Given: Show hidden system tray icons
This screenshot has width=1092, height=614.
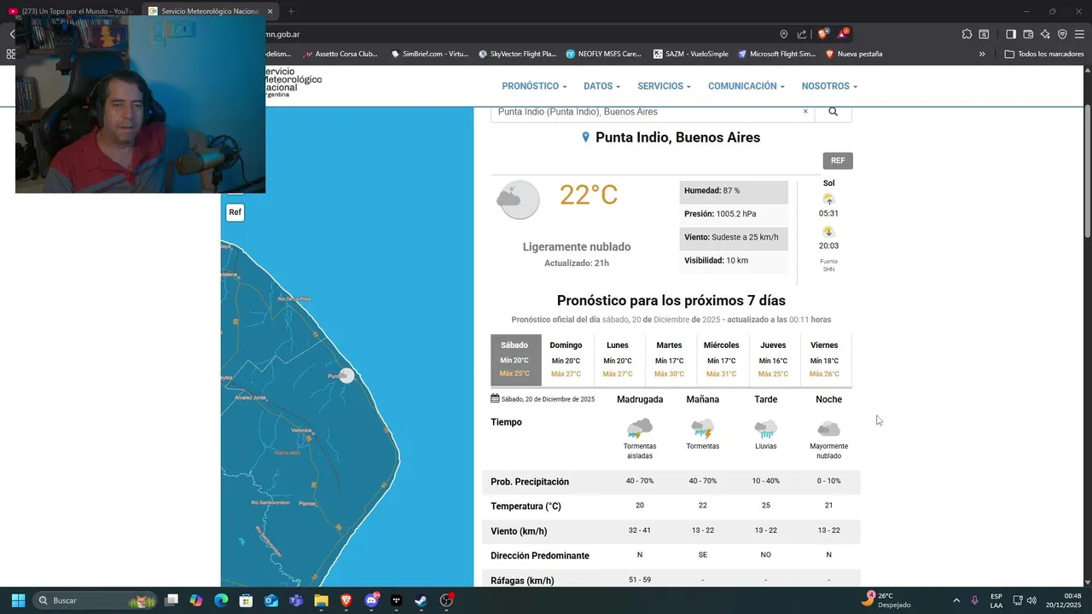Looking at the screenshot, I should (x=955, y=600).
